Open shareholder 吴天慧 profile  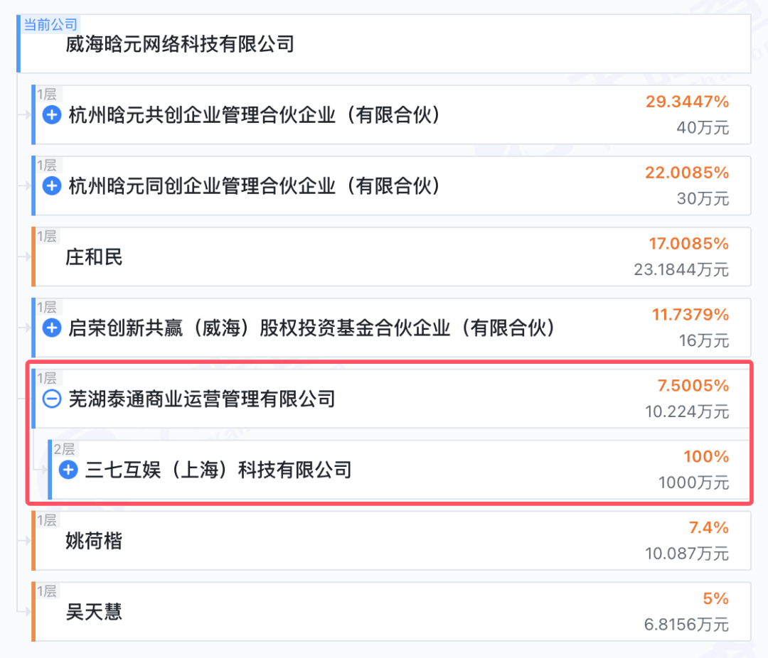(x=94, y=612)
